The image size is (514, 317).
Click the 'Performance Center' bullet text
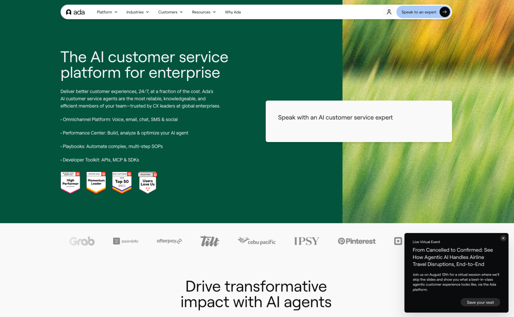[x=124, y=133]
